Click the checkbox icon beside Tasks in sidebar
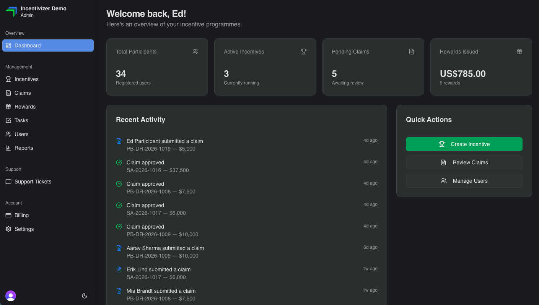The height and width of the screenshot is (305, 539). click(8, 120)
